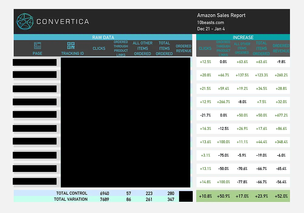304x213 pixels.
Task: Select total items ordered value 347
Action: 171,199
